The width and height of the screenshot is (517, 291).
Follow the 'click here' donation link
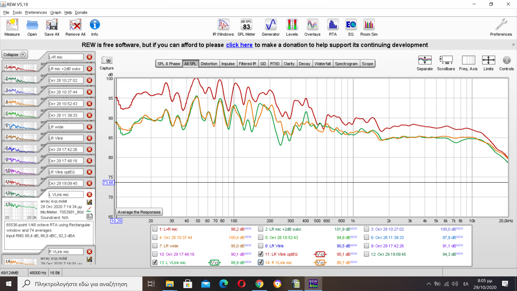[239, 45]
